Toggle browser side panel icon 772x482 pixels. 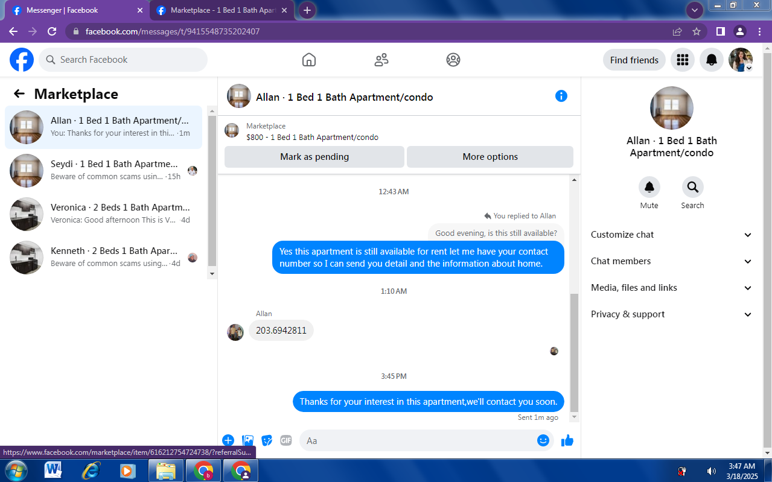coord(721,31)
